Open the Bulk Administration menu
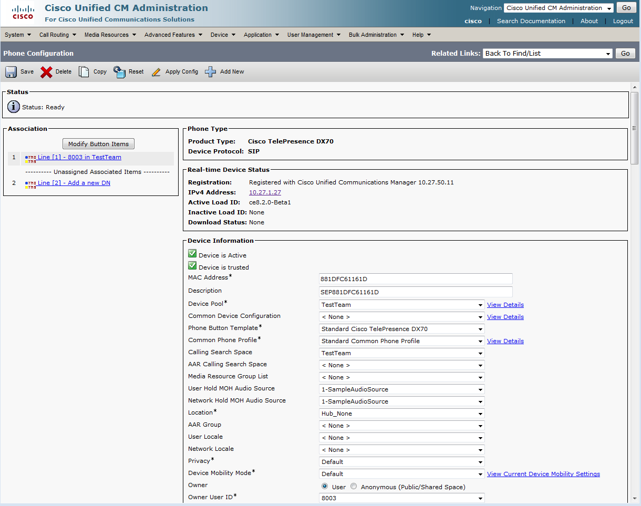Screen dimensions: 641x506 pyautogui.click(x=376, y=35)
